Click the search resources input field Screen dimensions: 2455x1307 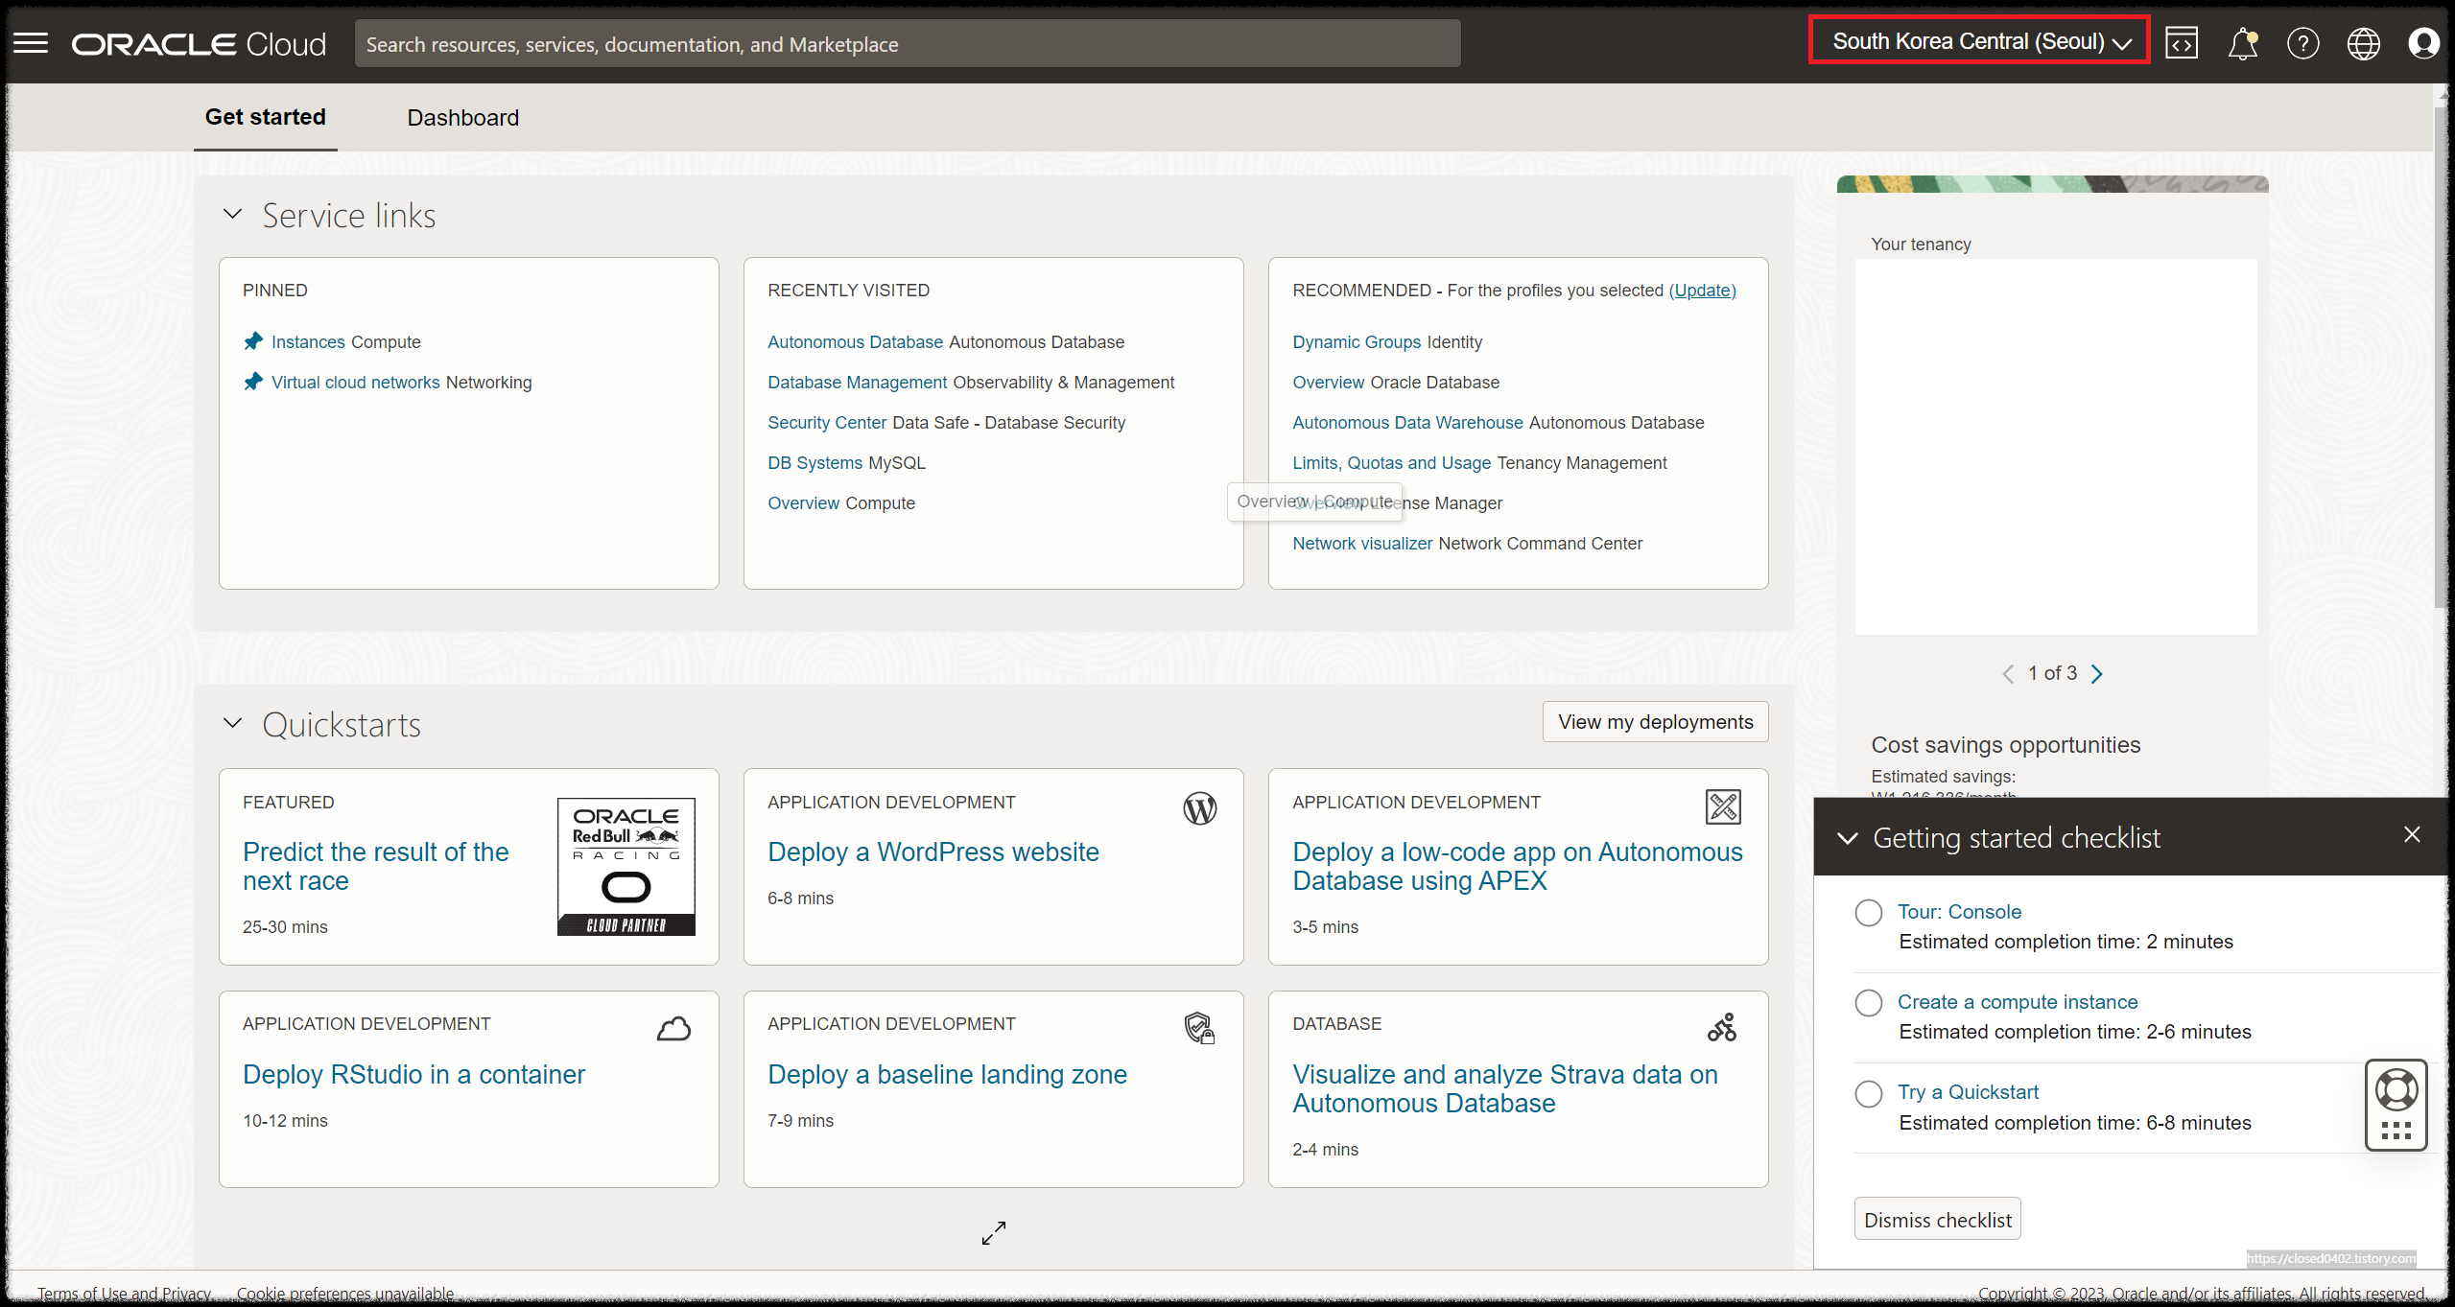[907, 44]
